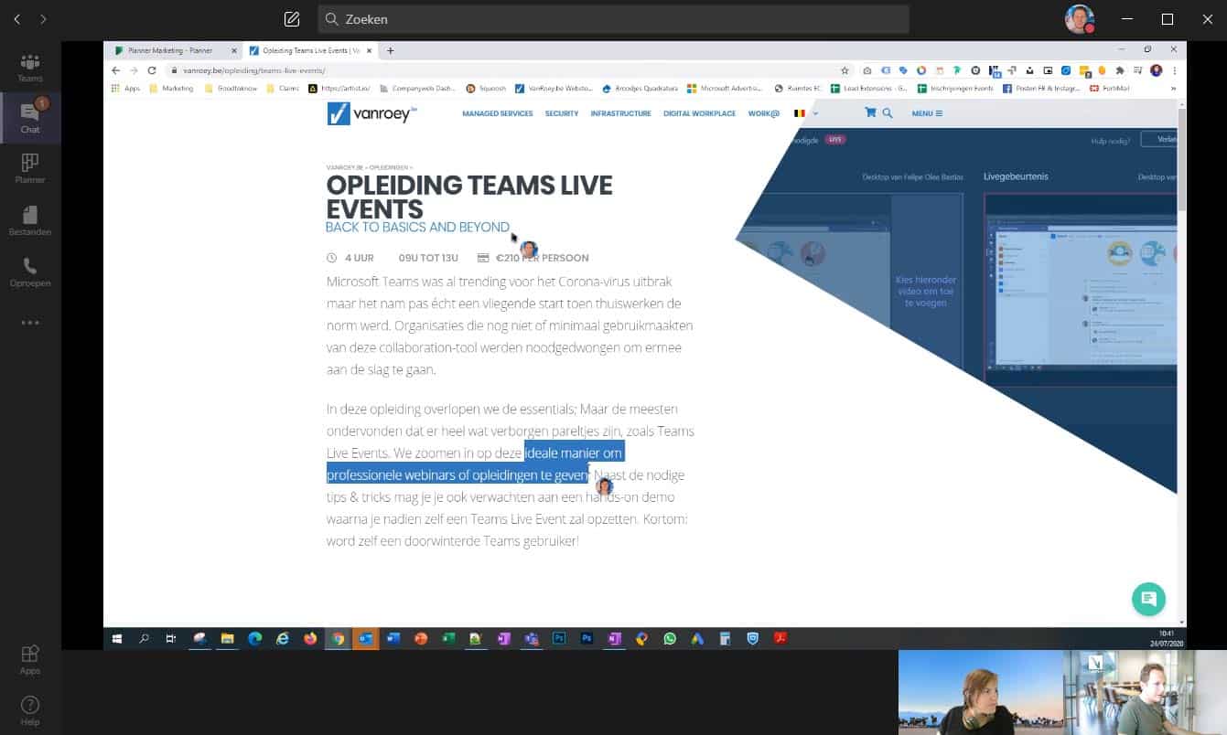Go forward using Teams history arrow
This screenshot has width=1227, height=735.
[43, 19]
